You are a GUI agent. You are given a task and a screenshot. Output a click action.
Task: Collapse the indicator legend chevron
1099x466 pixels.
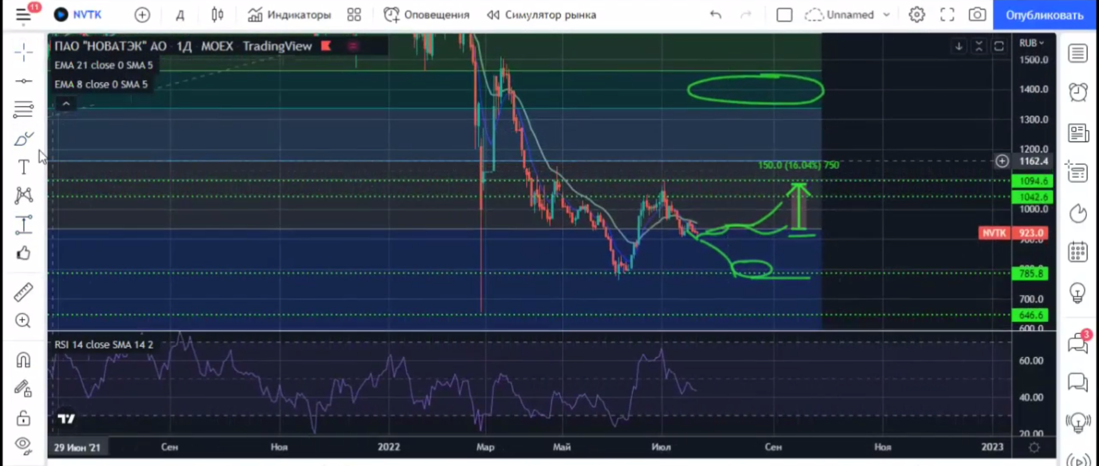[66, 104]
